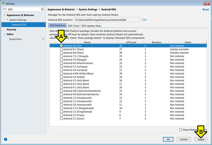
Task: Click download icon next to Android 9.0
Action: click(52, 46)
